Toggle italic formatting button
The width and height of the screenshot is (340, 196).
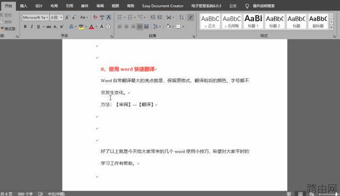pyautogui.click(x=32, y=26)
